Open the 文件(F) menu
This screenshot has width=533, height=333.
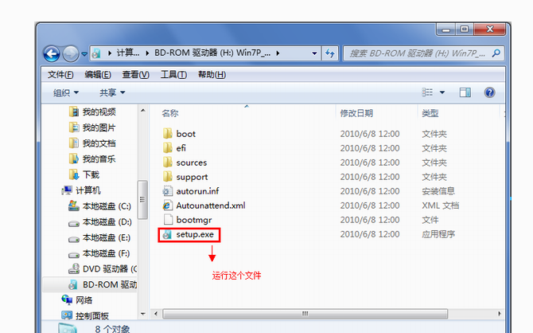[60, 75]
